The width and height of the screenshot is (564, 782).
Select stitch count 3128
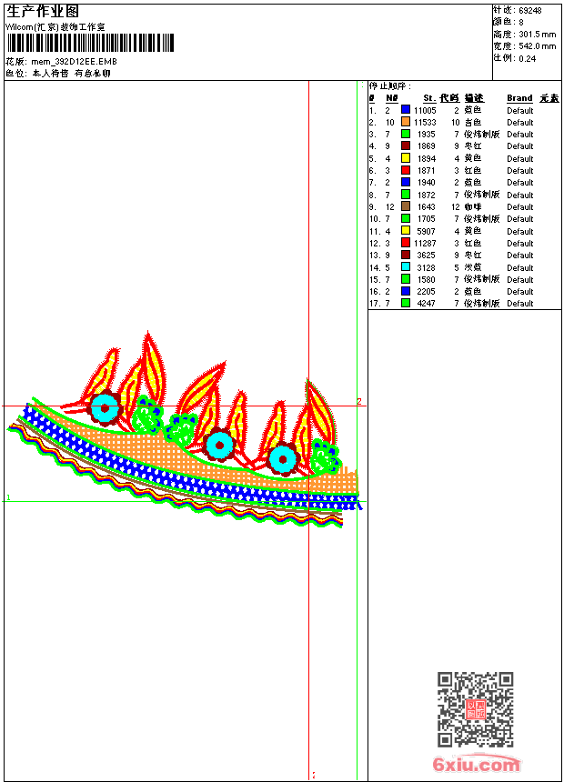(427, 268)
